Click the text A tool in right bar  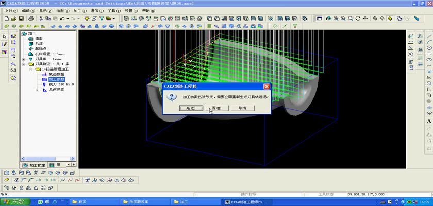click(x=429, y=121)
